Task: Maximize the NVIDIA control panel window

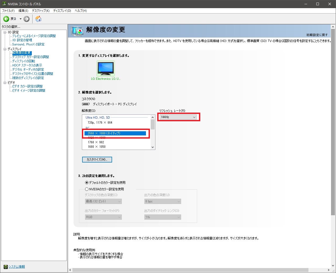Action: point(318,4)
